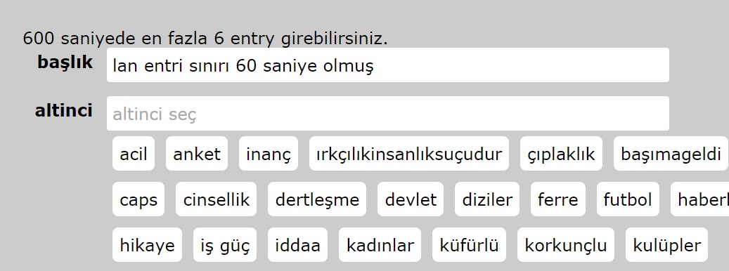The image size is (729, 271).
Task: Select the başımageldi tag
Action: coord(671,154)
